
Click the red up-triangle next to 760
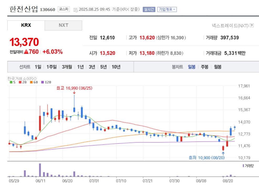(26, 52)
